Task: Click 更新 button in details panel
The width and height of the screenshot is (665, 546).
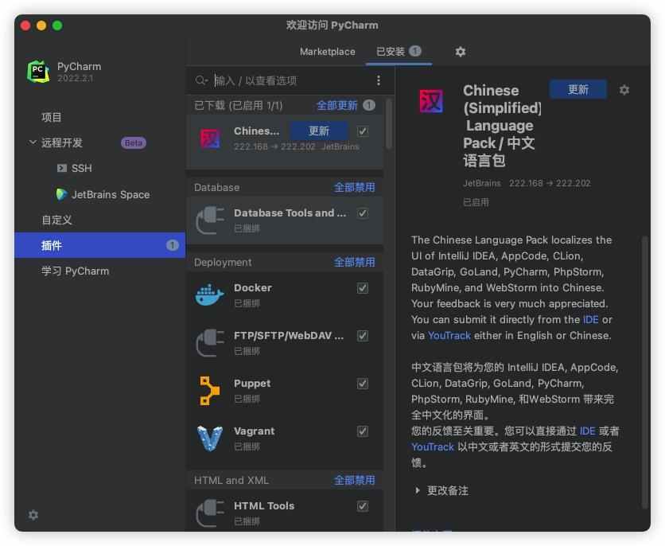Action: click(578, 89)
